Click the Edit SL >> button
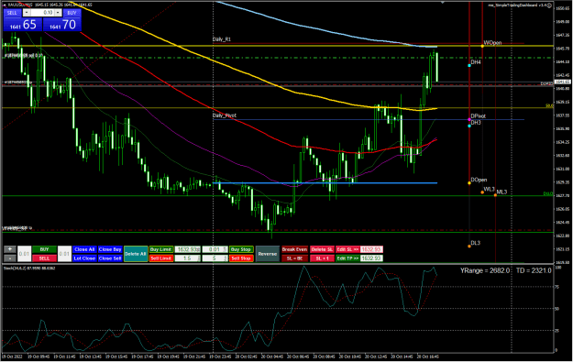The width and height of the screenshot is (573, 362). 347,249
